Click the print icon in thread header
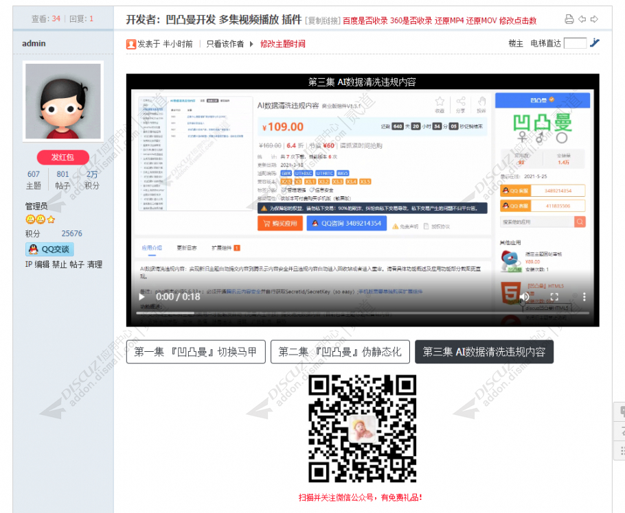 (569, 19)
